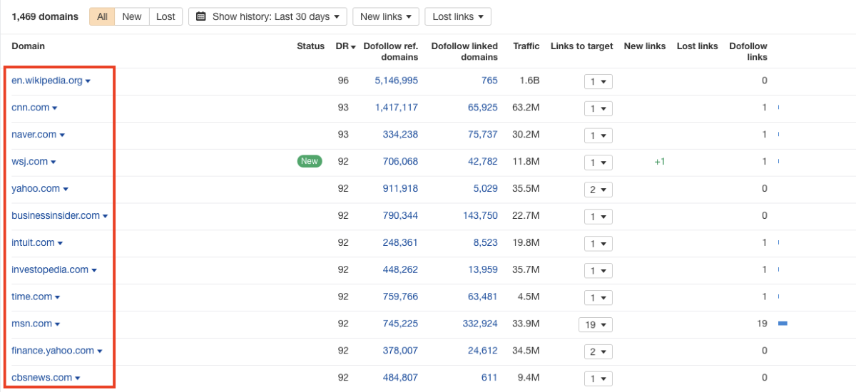Click the +1 new links value for wsj.com

coord(660,162)
